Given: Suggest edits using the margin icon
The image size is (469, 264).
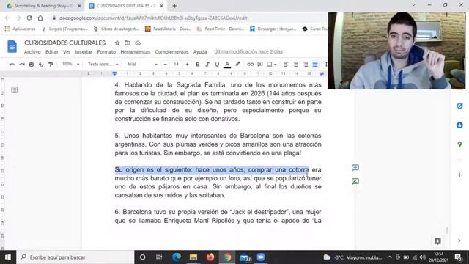Looking at the screenshot, I should pos(355,181).
